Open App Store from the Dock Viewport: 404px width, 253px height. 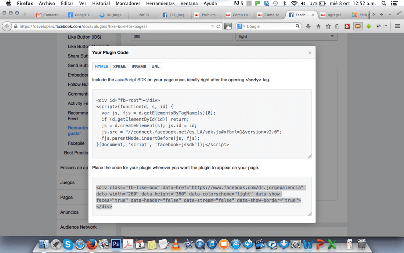[236, 244]
